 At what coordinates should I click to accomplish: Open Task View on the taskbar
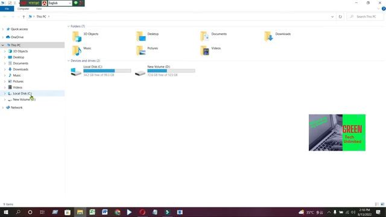[x=42, y=212]
